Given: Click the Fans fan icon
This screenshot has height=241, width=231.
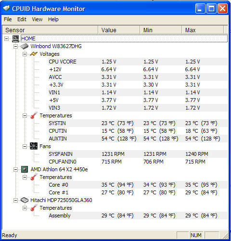Looking at the screenshot, I should coord(34,146).
